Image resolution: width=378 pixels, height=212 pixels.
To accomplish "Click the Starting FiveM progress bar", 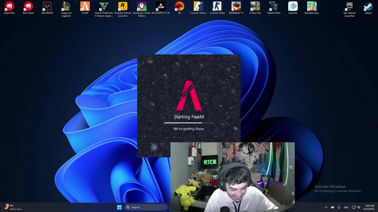I will (189, 123).
